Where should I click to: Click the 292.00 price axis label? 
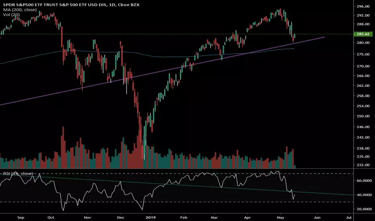363,15
